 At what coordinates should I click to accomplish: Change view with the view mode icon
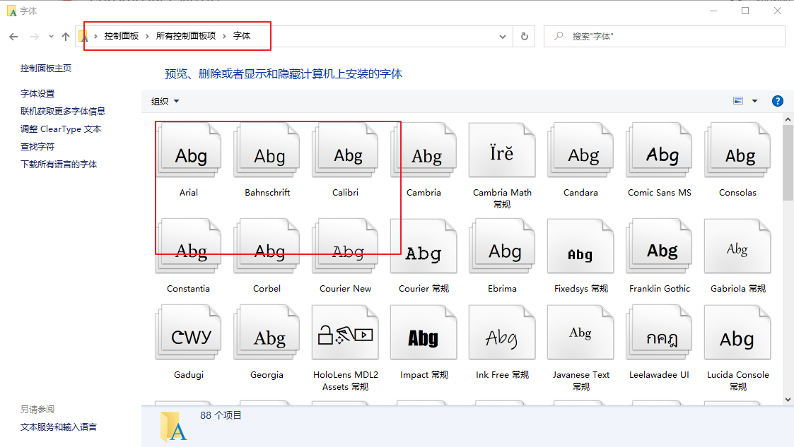point(738,101)
